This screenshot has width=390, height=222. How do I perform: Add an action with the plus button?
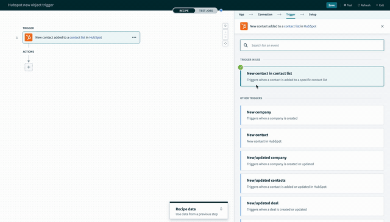tap(29, 67)
